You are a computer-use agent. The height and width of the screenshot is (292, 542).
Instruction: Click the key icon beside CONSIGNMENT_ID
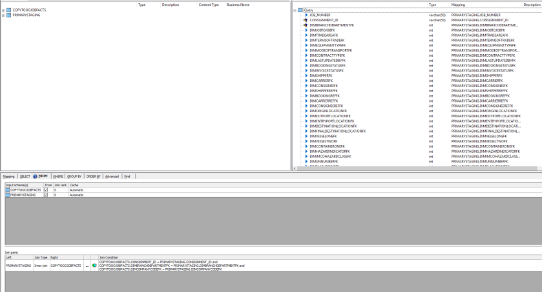[x=306, y=20]
